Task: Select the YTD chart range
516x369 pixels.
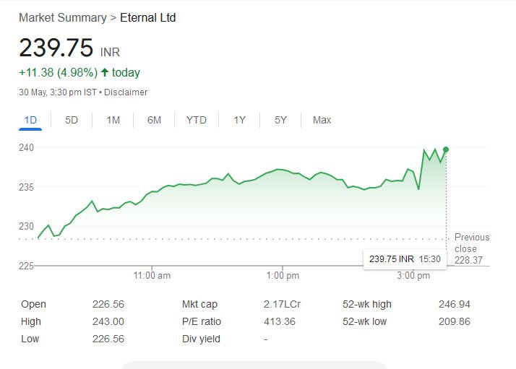Action: click(x=196, y=120)
